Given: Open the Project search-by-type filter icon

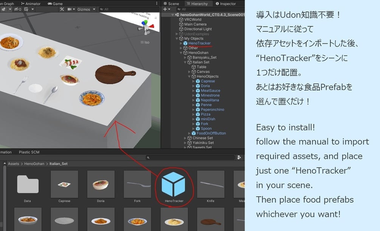Looking at the screenshot, I should click(239, 157).
